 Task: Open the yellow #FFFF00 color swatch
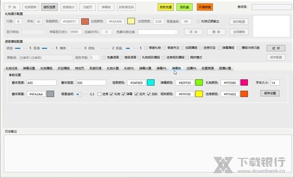[x=199, y=94]
